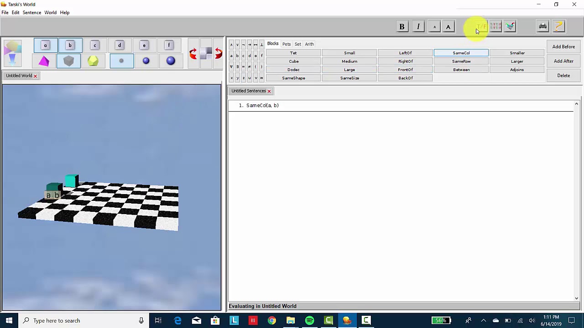This screenshot has width=584, height=328.
Task: Start the game with the jester hat icon
Action: (510, 26)
